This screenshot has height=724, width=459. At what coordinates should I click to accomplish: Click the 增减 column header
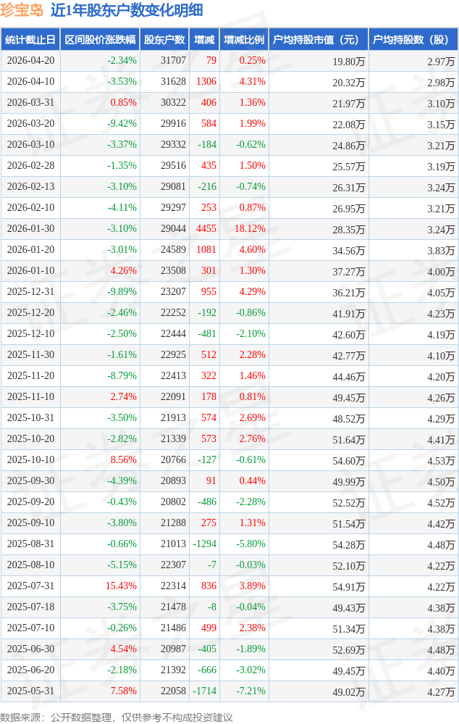(x=204, y=40)
